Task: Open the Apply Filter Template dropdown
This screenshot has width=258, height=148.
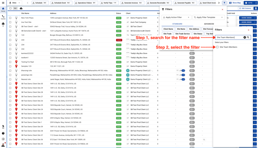Action: pos(208,17)
